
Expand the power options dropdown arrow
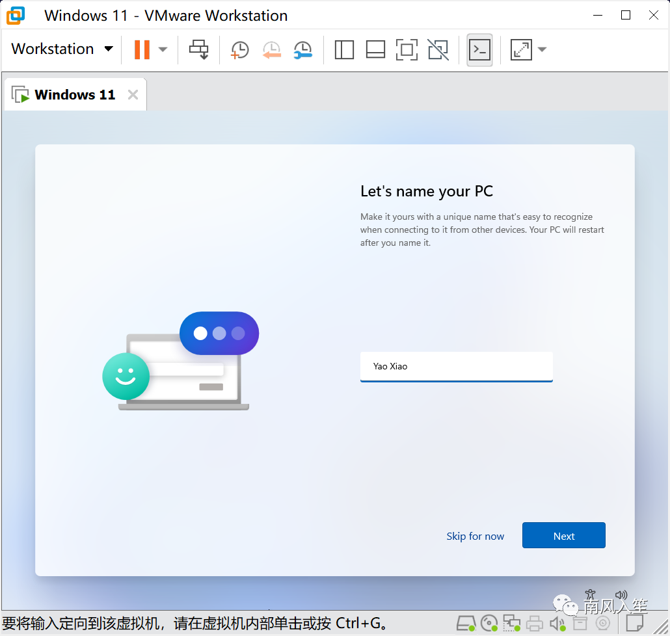point(163,49)
